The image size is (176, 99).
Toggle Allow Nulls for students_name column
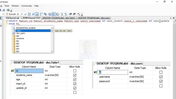(x=75, y=75)
